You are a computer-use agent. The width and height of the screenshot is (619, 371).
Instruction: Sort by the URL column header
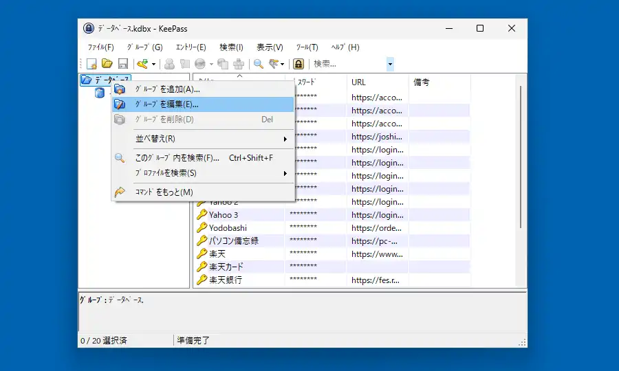pos(378,82)
